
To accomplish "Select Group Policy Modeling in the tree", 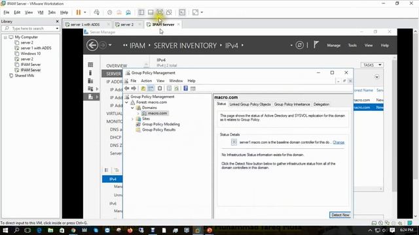I will pos(161,125).
